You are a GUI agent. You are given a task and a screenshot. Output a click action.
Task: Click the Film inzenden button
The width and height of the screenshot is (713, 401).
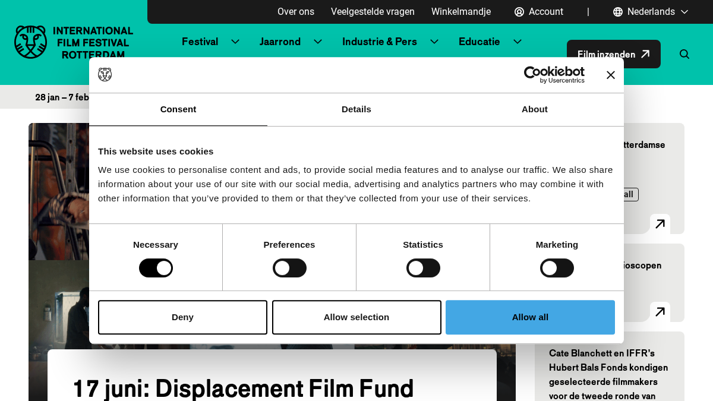click(x=614, y=54)
